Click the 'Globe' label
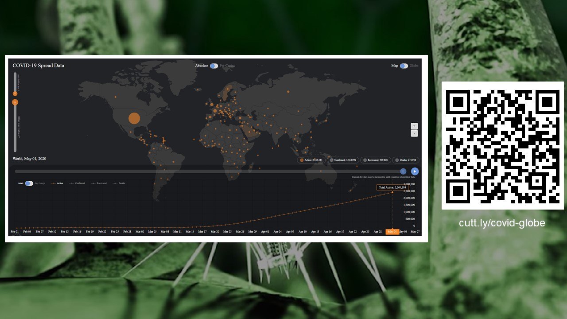 point(414,66)
